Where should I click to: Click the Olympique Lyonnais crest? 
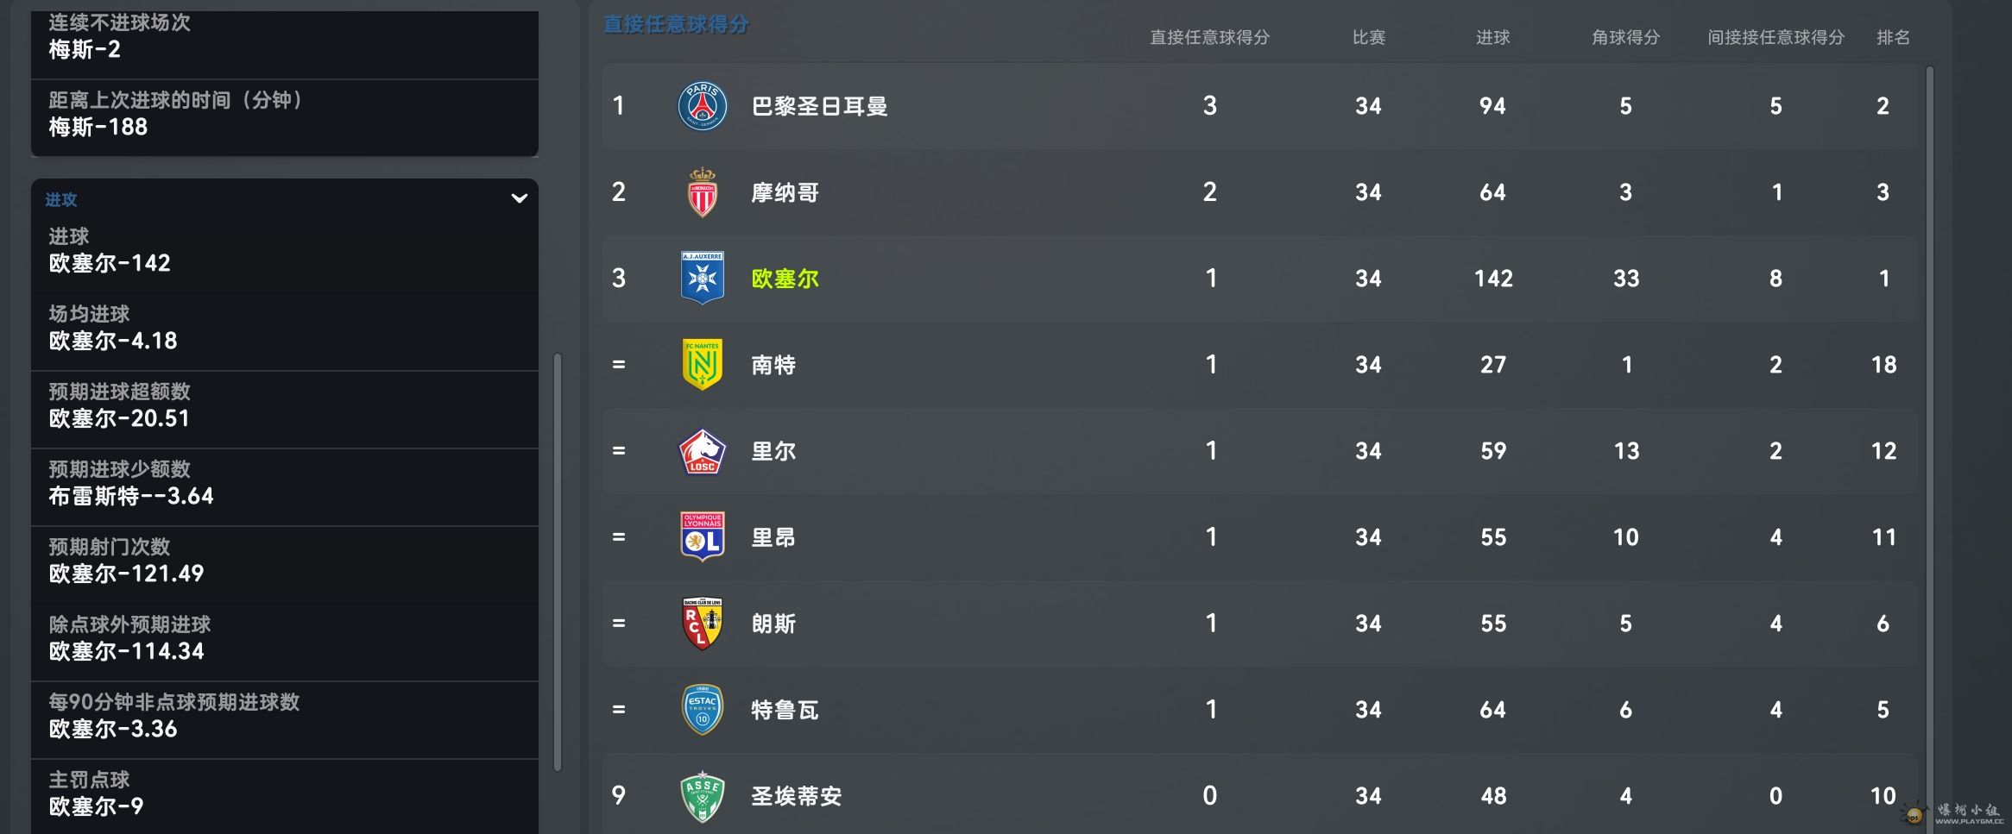(x=703, y=536)
